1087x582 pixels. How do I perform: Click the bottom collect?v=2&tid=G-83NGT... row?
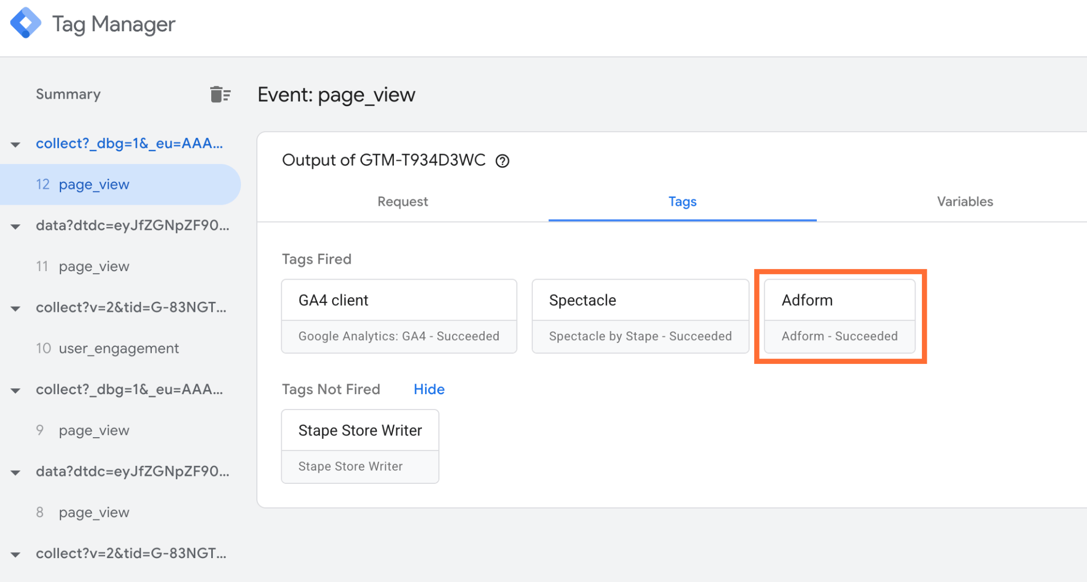(131, 553)
